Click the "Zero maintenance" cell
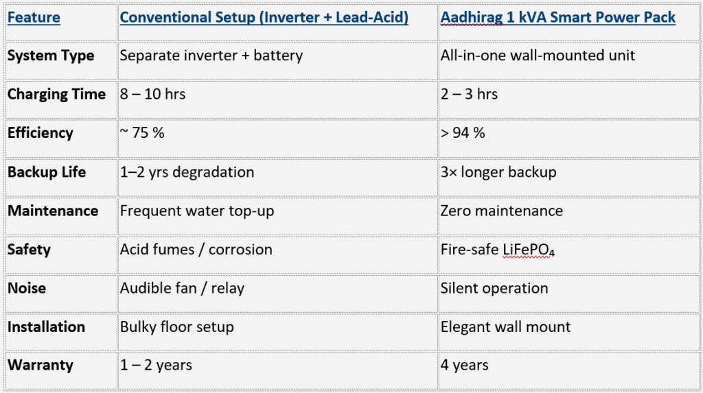The width and height of the screenshot is (703, 393). click(x=502, y=211)
